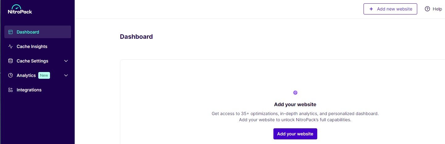
Task: Click the purple globe icon above Add your website
Action: (x=295, y=93)
